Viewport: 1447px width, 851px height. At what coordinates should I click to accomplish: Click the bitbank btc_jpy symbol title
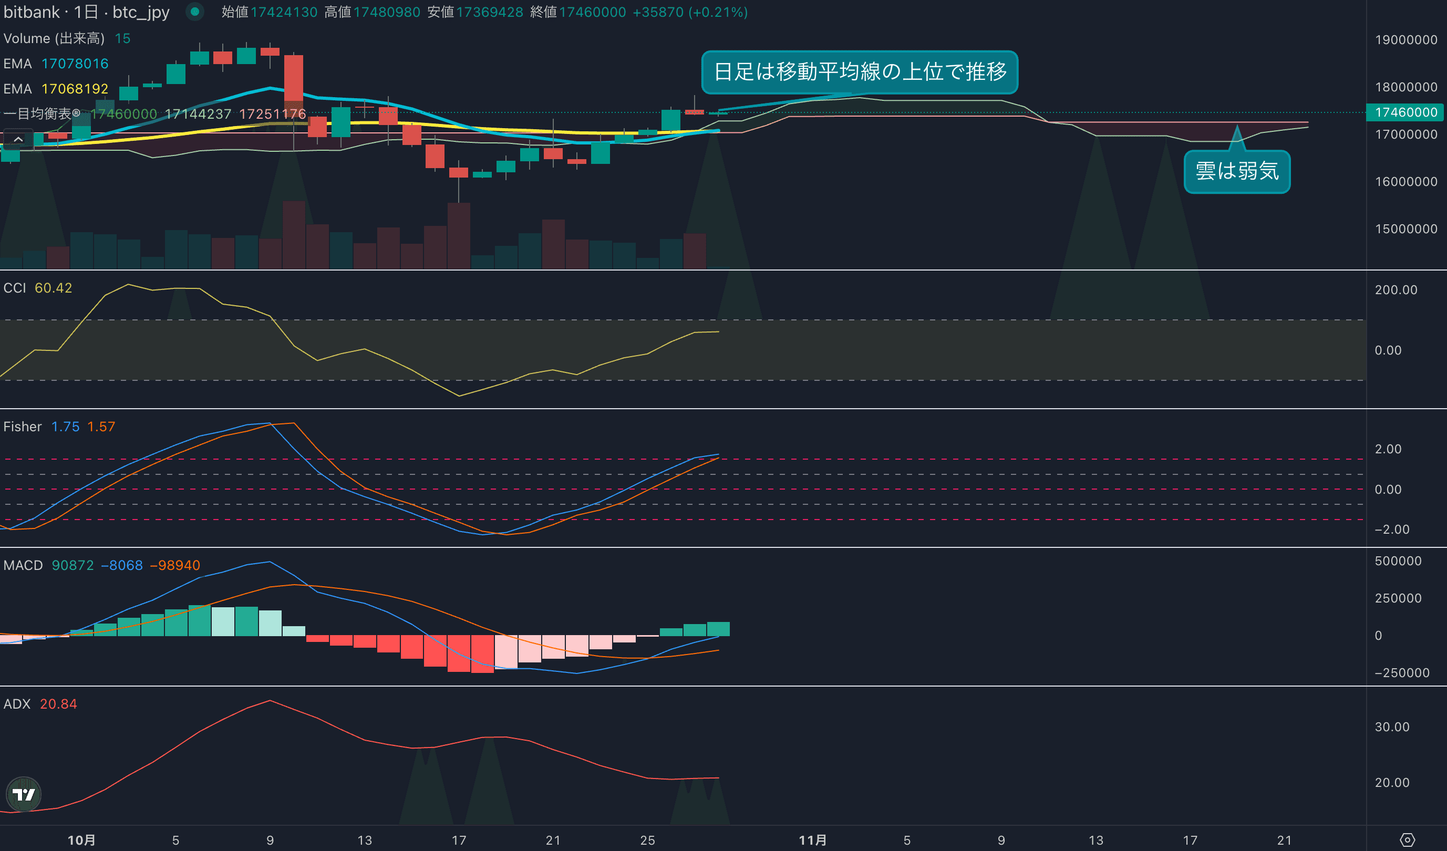coord(86,12)
